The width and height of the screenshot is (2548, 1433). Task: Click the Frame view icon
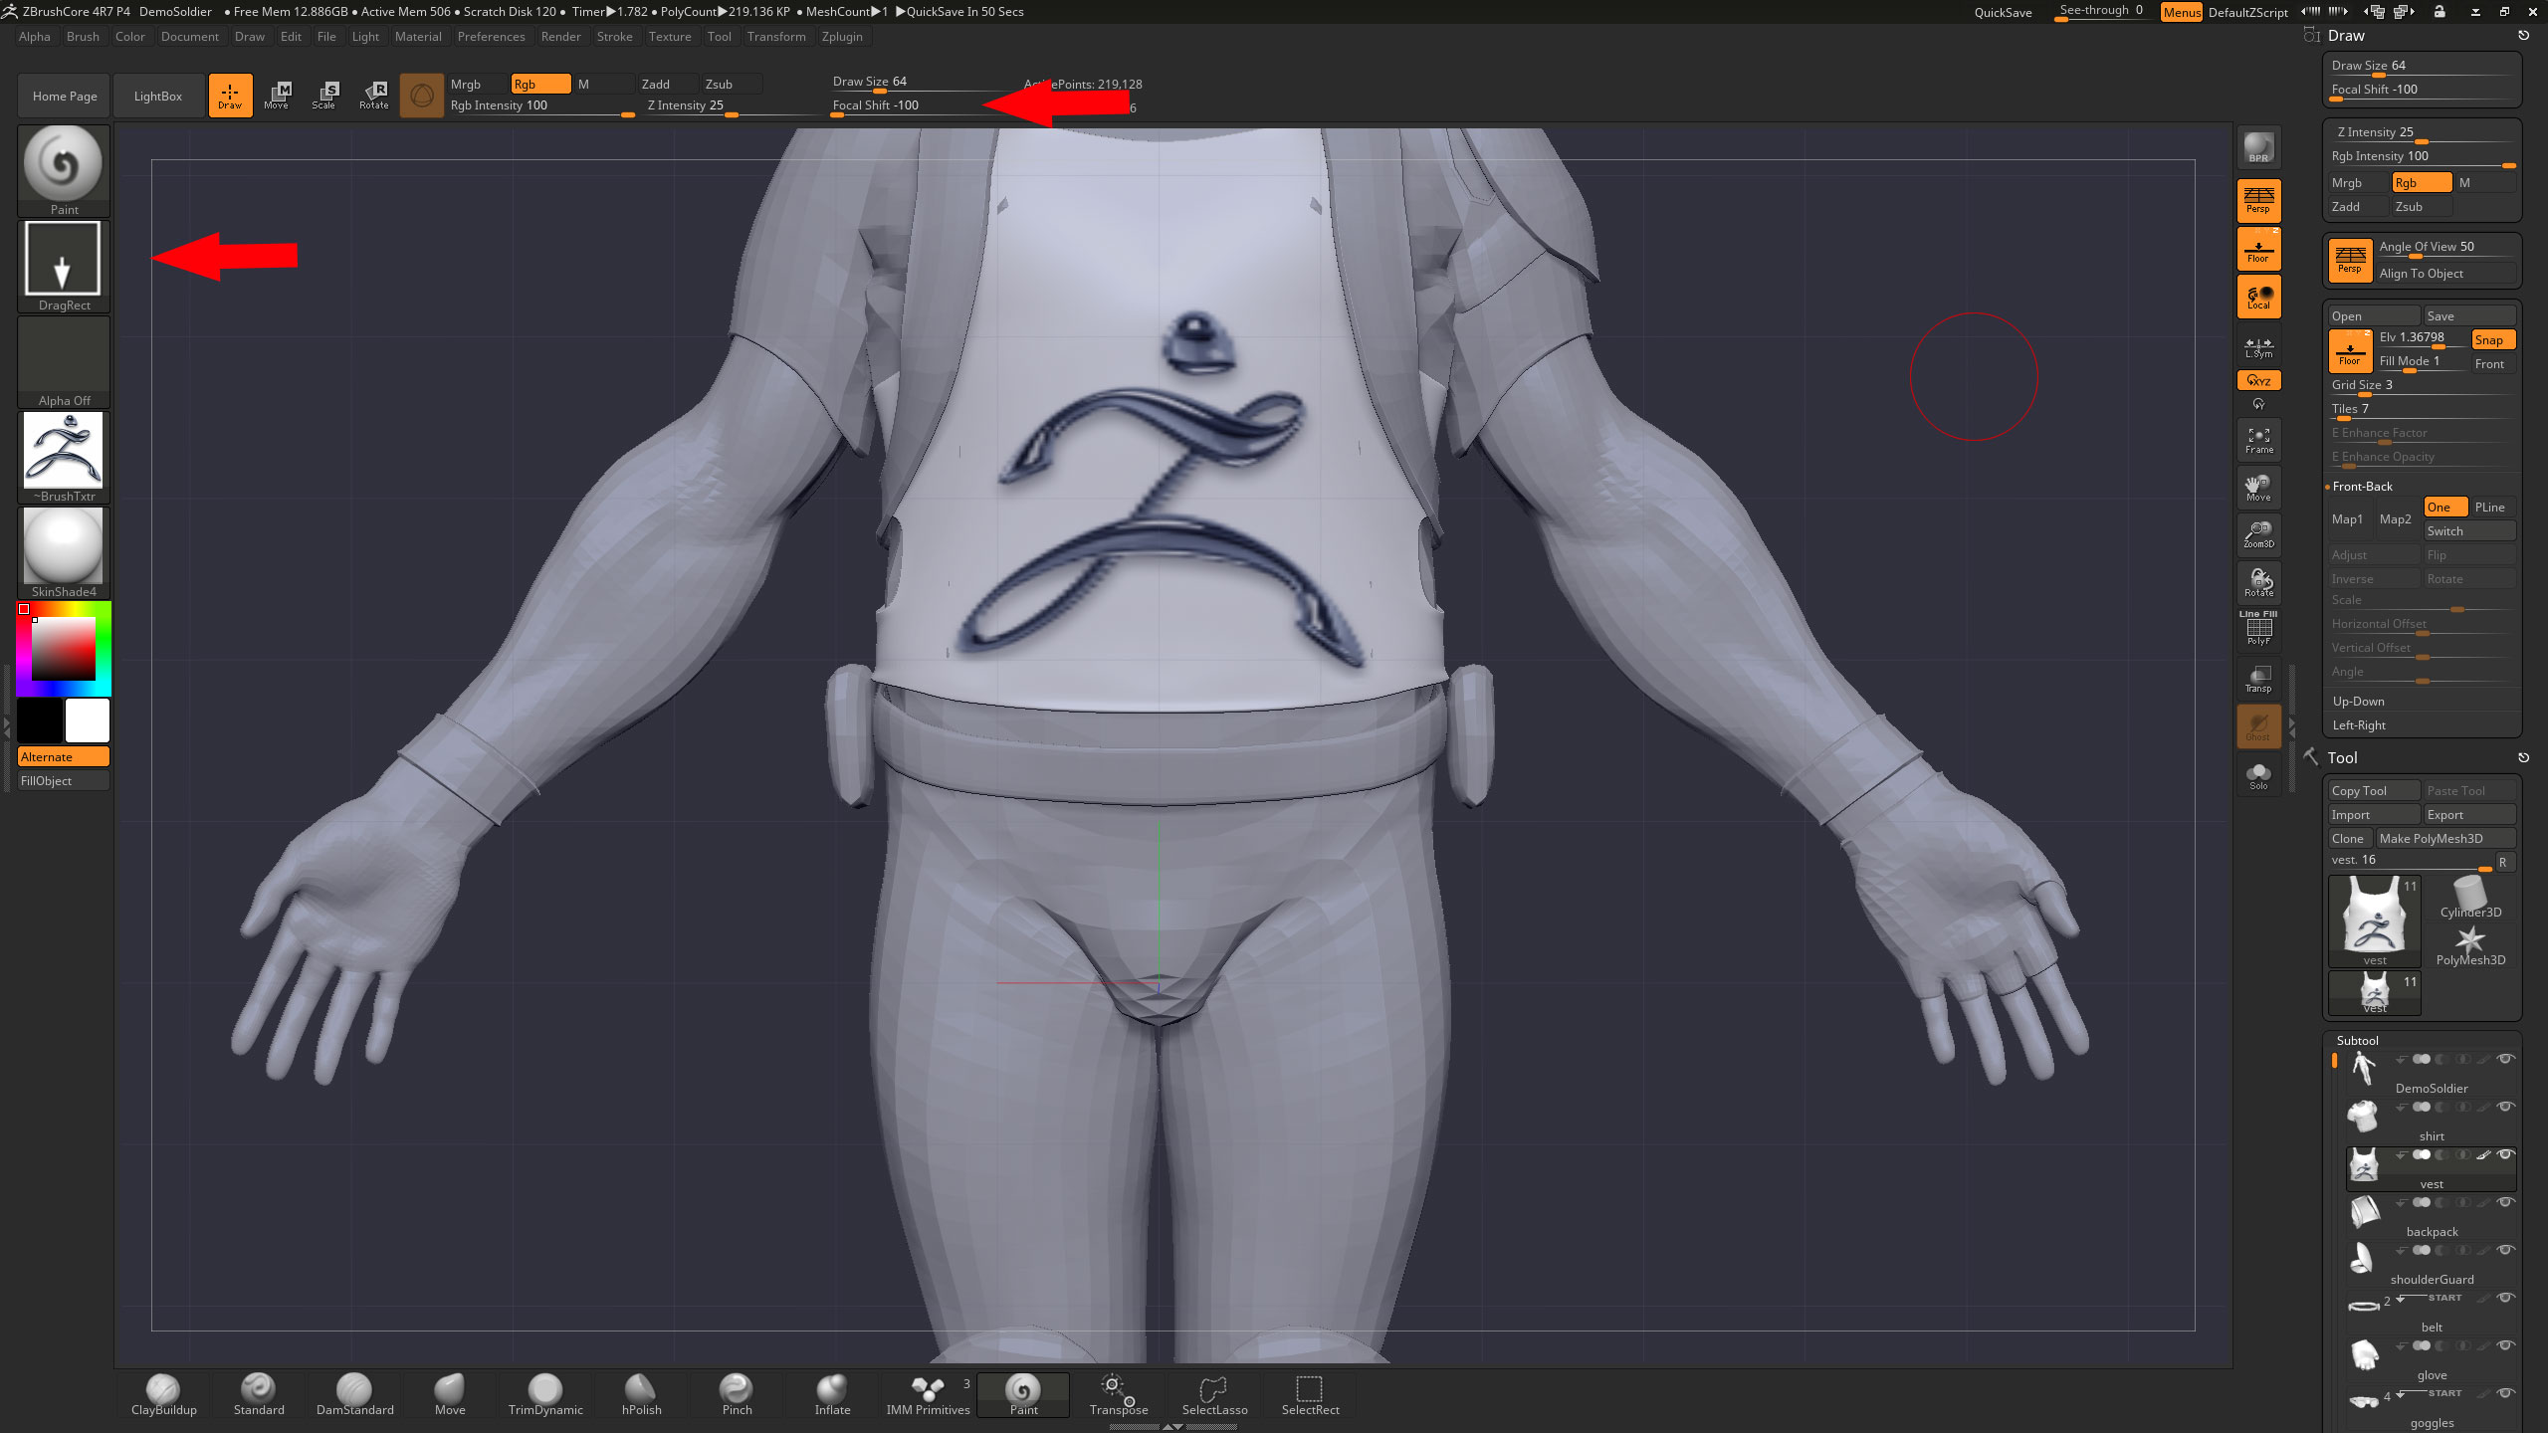(x=2258, y=440)
